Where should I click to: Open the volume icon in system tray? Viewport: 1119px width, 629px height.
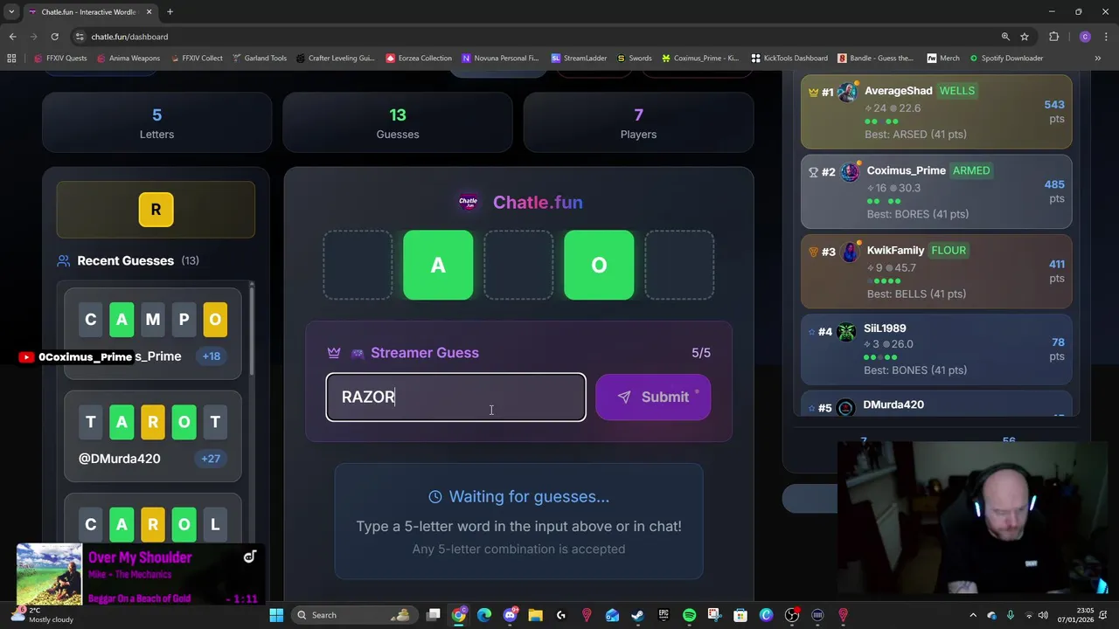click(x=1043, y=615)
